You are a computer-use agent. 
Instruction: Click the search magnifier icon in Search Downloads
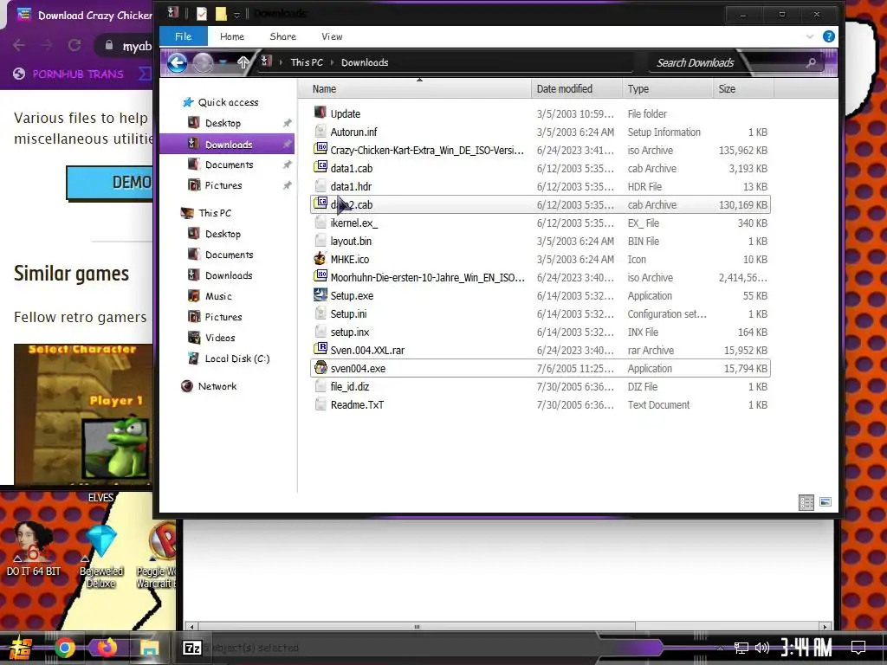point(811,62)
